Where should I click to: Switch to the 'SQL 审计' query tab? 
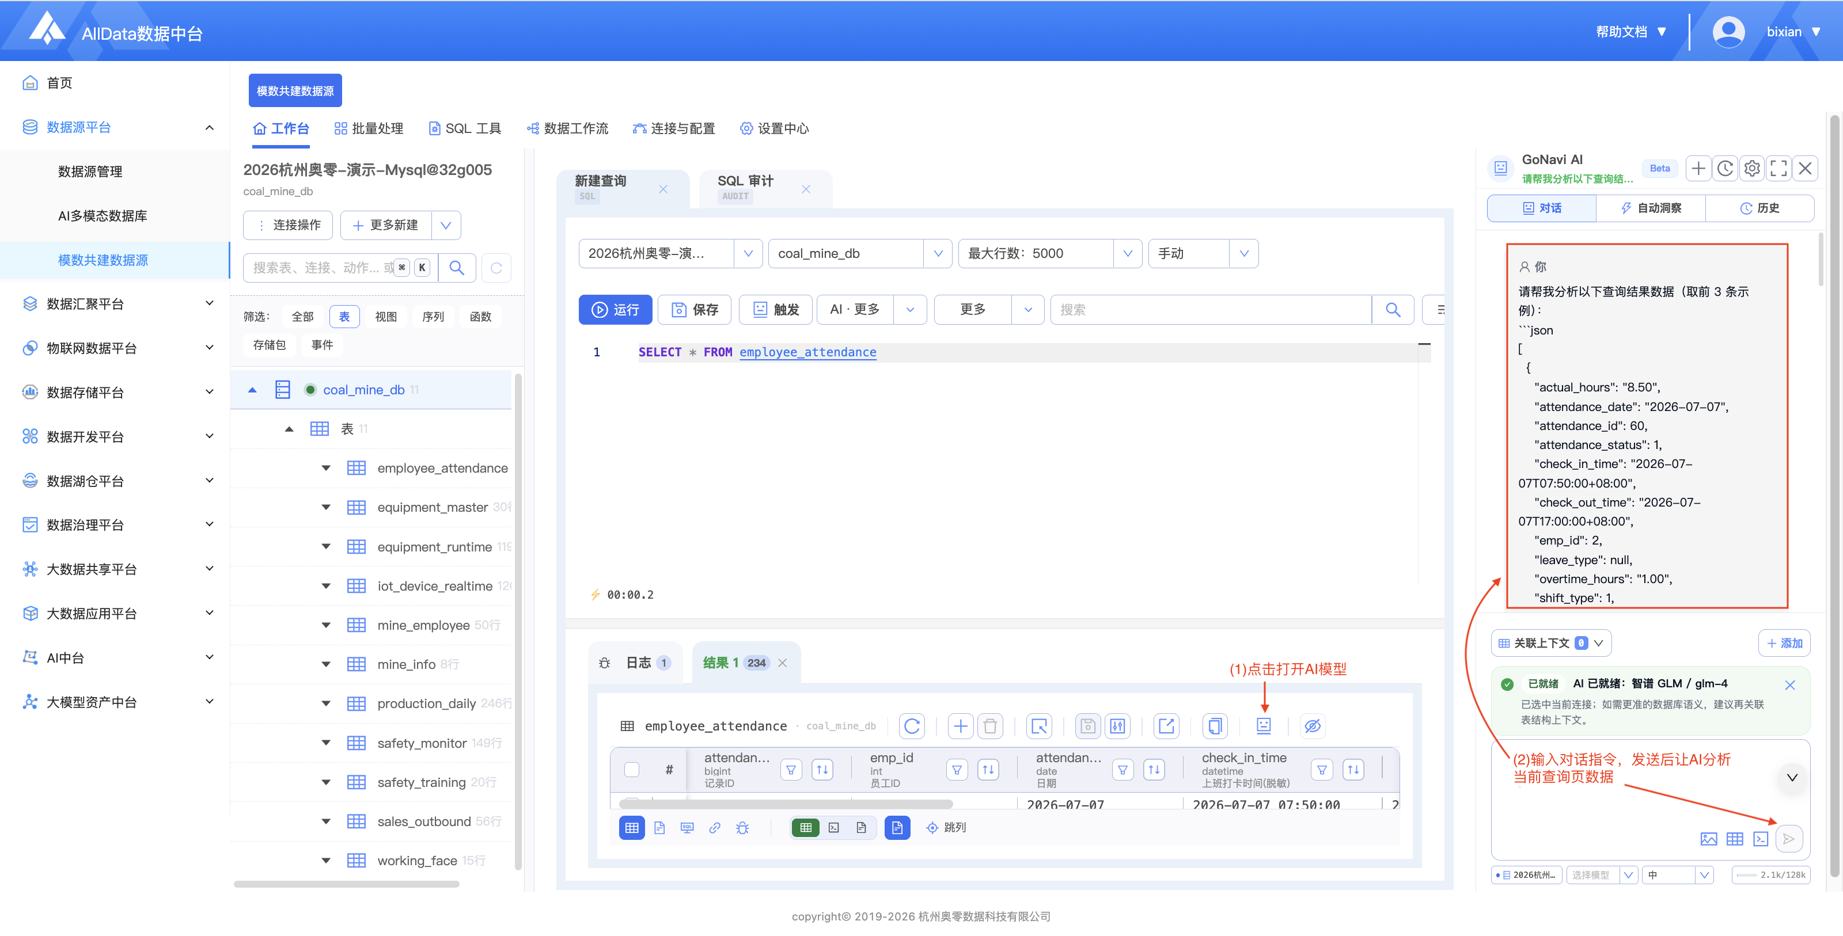(x=765, y=188)
